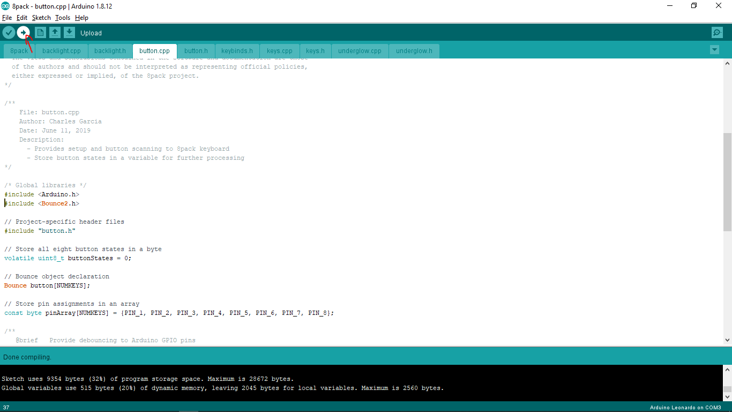Create a new sketch with New icon
The image size is (732, 412).
pyautogui.click(x=40, y=33)
